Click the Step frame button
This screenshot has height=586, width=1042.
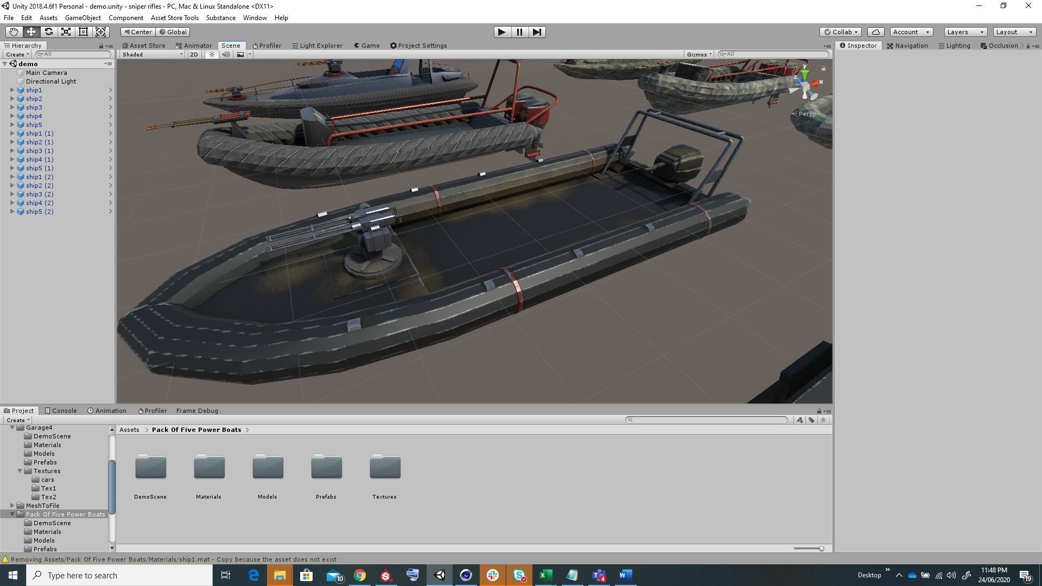537,32
